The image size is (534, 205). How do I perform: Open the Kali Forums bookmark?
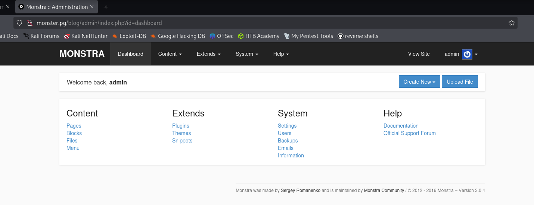click(41, 36)
